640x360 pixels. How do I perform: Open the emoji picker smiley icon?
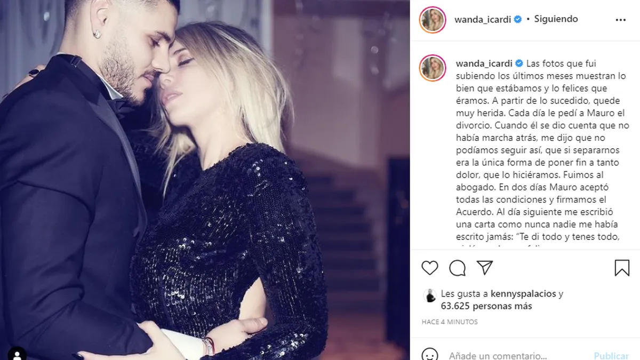430,355
